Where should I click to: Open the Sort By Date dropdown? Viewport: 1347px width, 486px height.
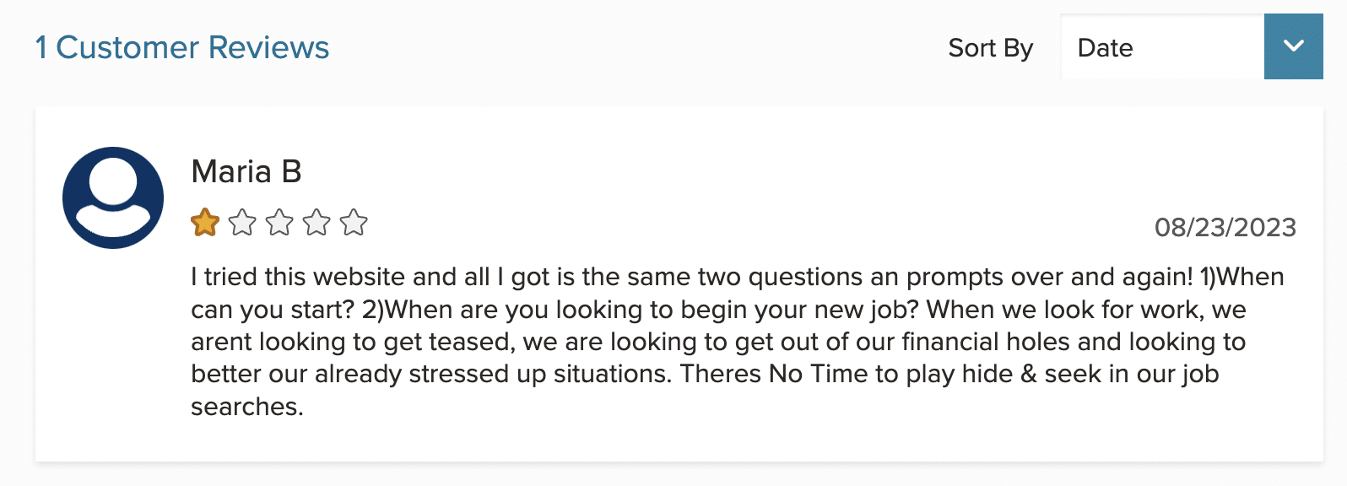tap(1192, 46)
